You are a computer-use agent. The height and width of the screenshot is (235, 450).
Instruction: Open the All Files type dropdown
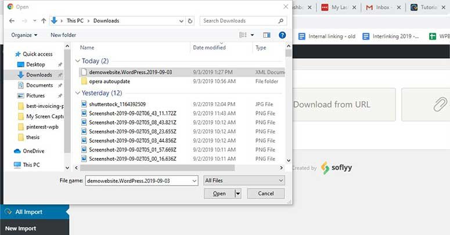pyautogui.click(x=244, y=180)
